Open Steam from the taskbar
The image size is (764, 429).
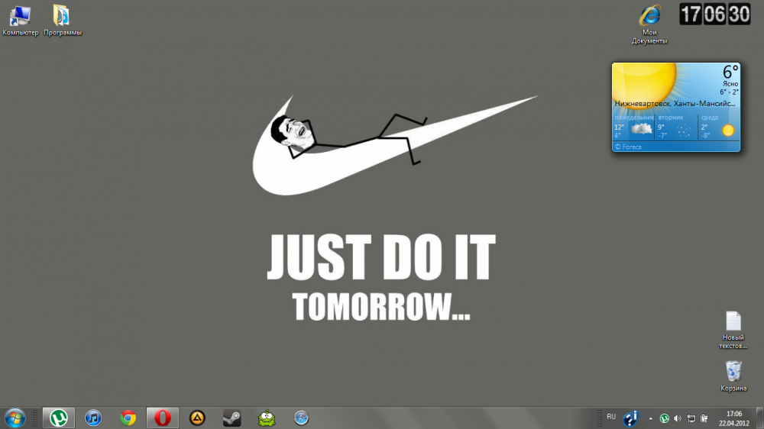pyautogui.click(x=232, y=418)
